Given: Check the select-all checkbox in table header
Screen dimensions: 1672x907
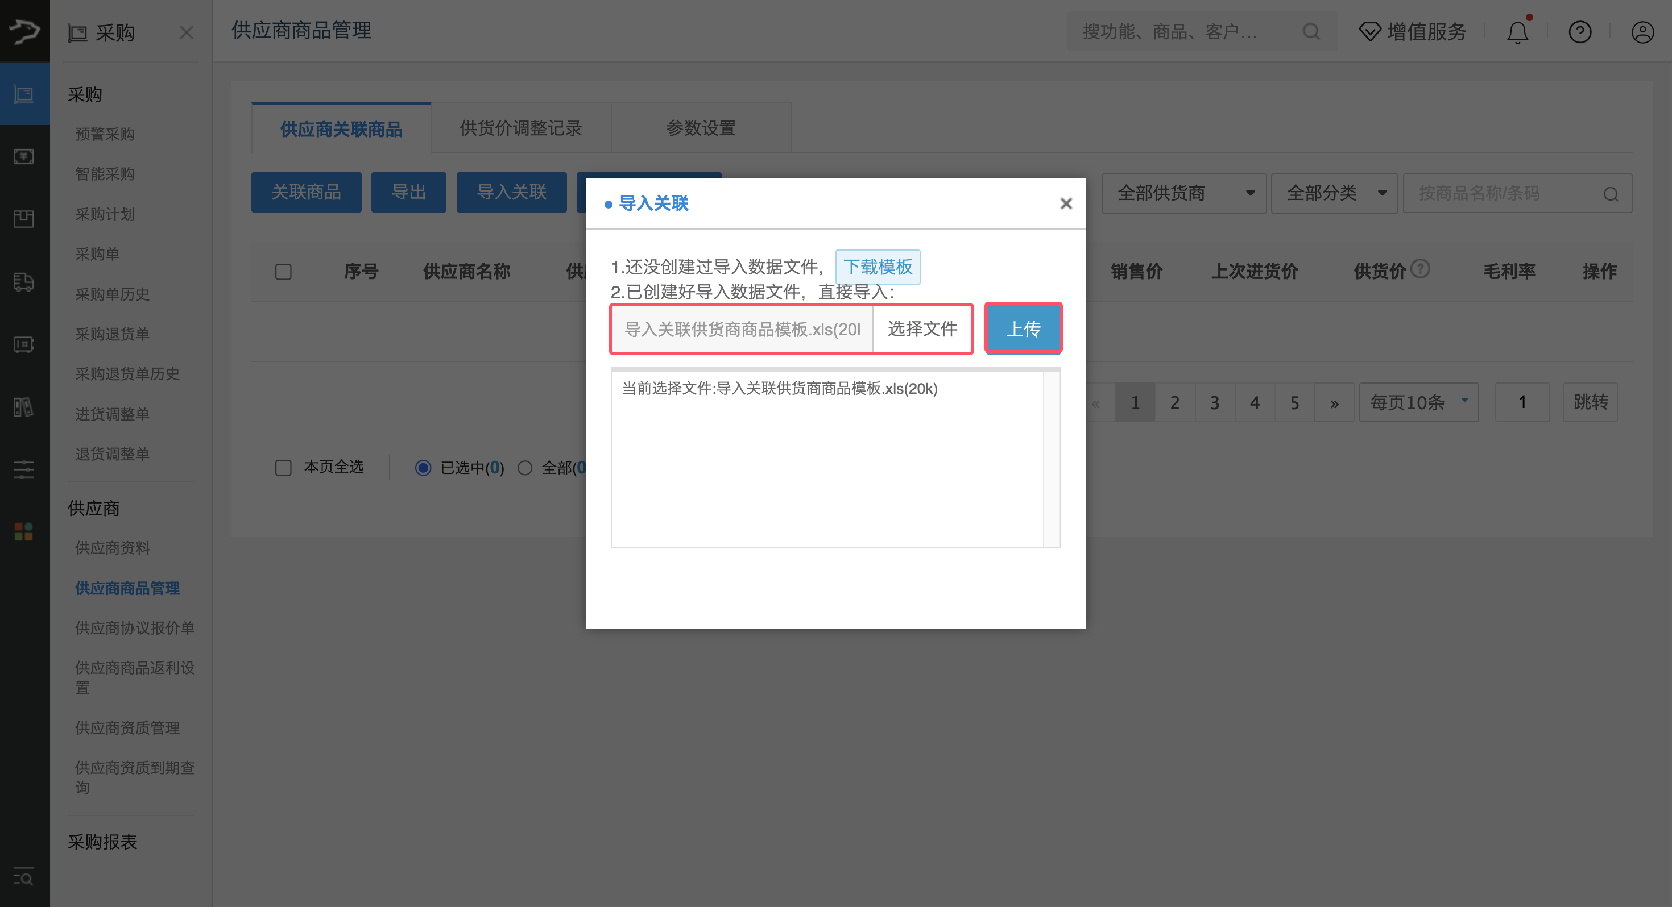Looking at the screenshot, I should (283, 271).
